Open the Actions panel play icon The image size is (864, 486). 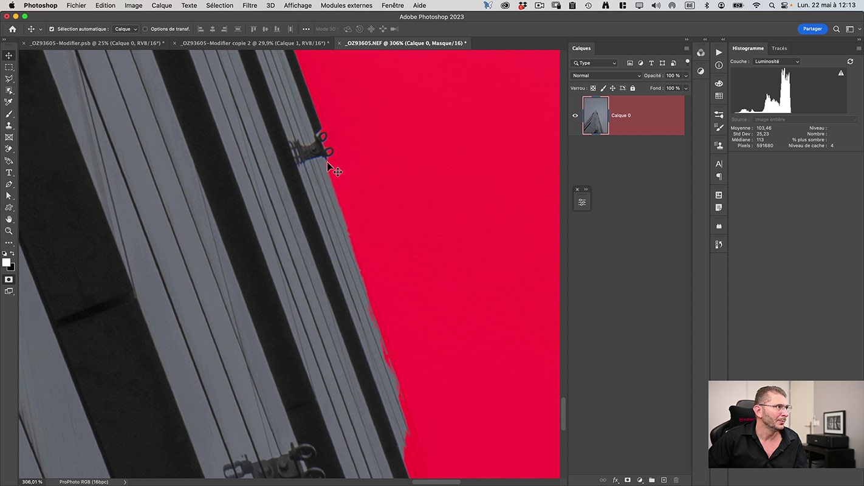pyautogui.click(x=719, y=52)
